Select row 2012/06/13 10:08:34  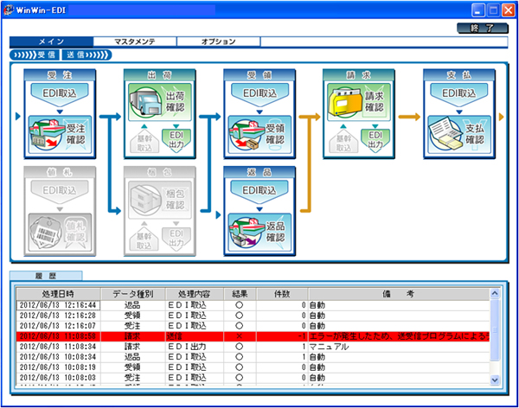pos(253,357)
